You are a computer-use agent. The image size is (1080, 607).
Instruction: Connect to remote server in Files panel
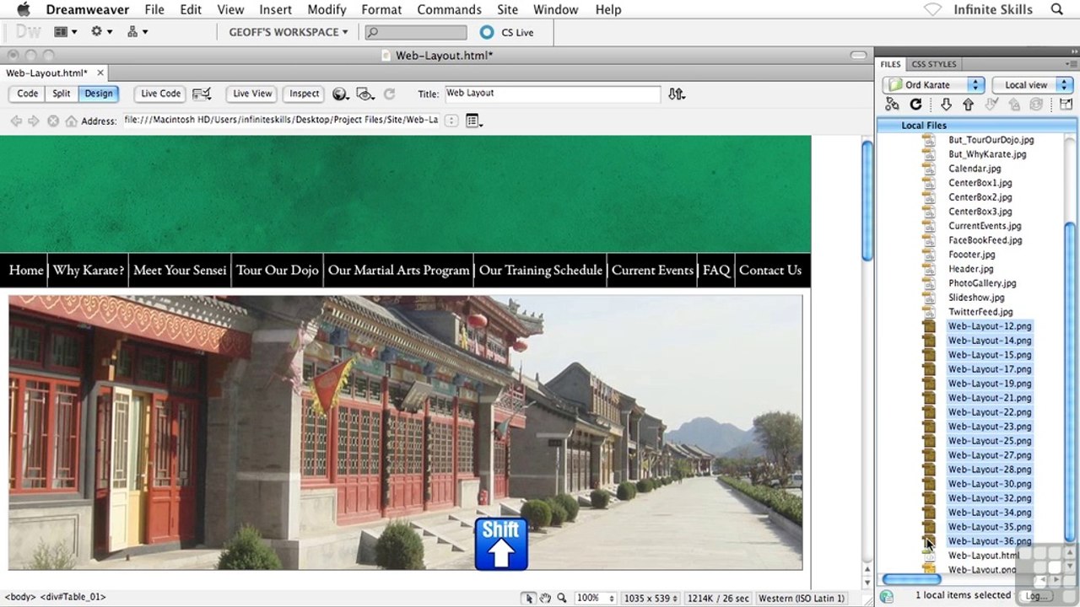pos(892,105)
